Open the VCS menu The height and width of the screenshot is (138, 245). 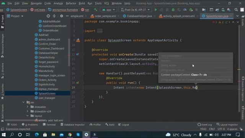coord(106,3)
